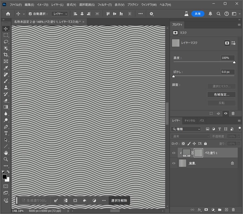
Task: Select the Eyedropper tool
Action: [6, 68]
